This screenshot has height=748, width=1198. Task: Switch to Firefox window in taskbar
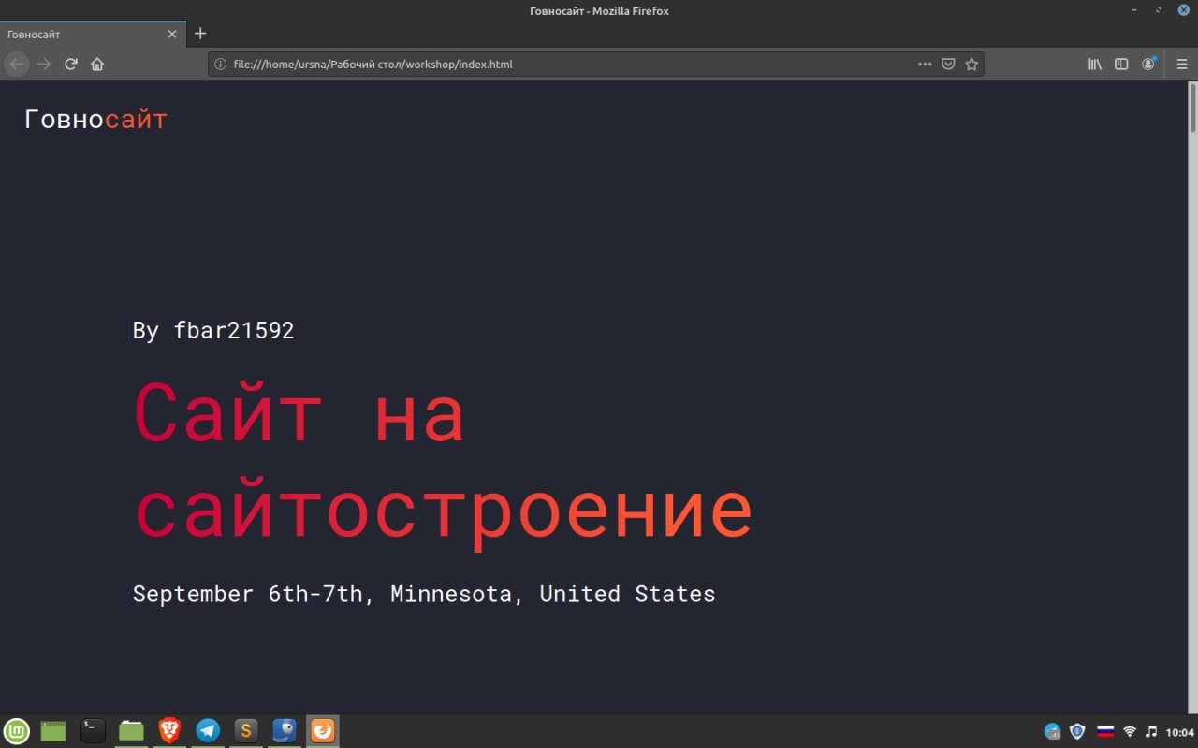point(323,731)
